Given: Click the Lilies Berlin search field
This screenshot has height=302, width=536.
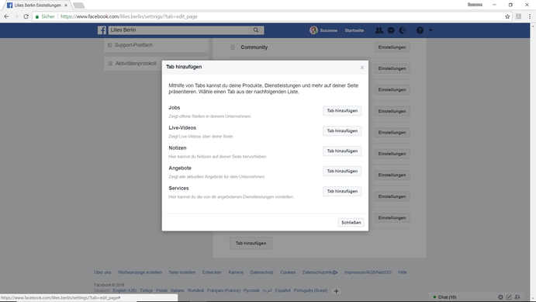Looking at the screenshot, I should (179, 30).
